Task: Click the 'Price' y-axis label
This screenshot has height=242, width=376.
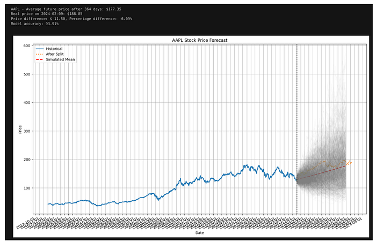Action: coord(20,129)
